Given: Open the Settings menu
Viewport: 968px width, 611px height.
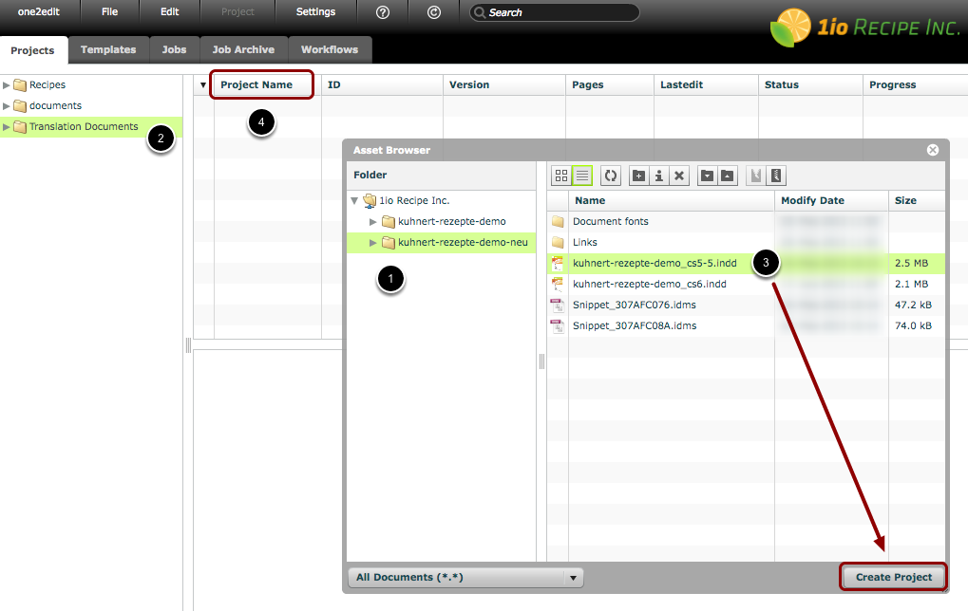Looking at the screenshot, I should pos(315,11).
